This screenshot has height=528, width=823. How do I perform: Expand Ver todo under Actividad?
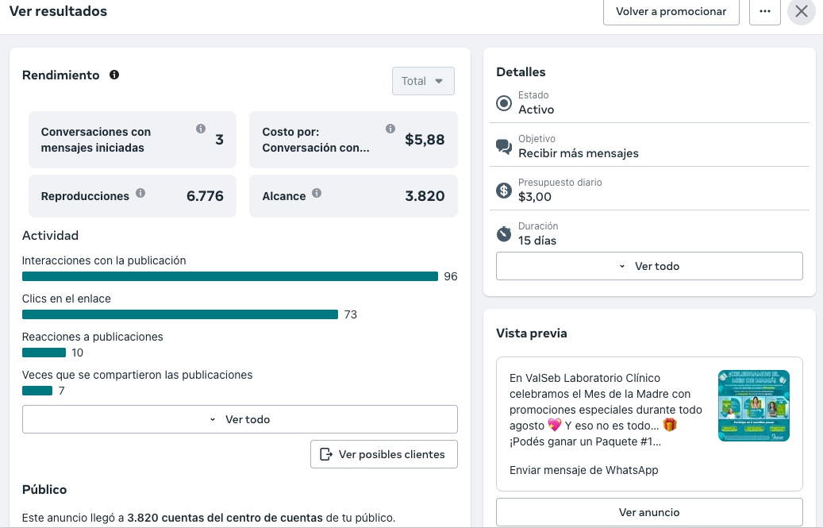tap(240, 419)
